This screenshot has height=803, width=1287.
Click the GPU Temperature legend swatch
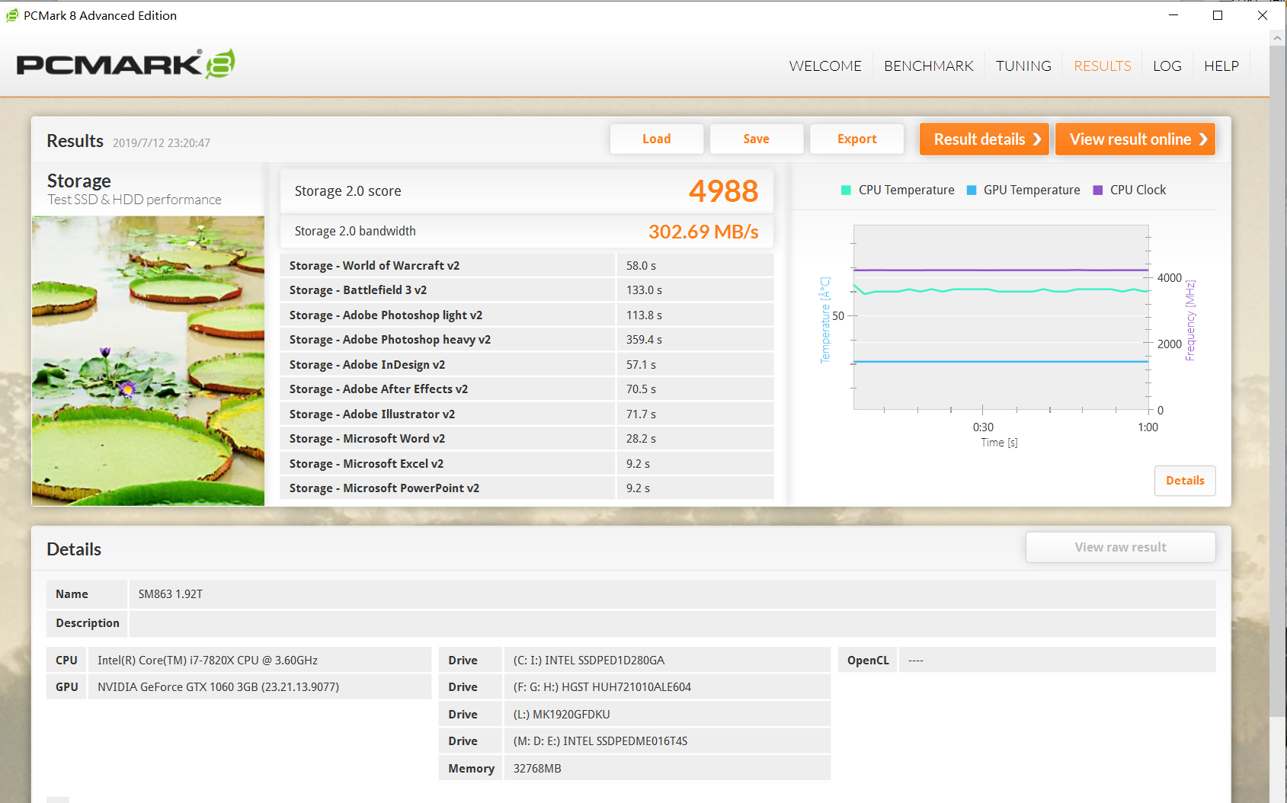tap(972, 190)
